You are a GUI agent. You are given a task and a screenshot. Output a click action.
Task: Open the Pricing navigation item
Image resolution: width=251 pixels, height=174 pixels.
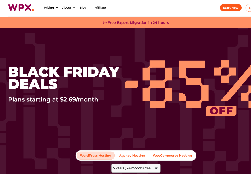[x=49, y=8]
